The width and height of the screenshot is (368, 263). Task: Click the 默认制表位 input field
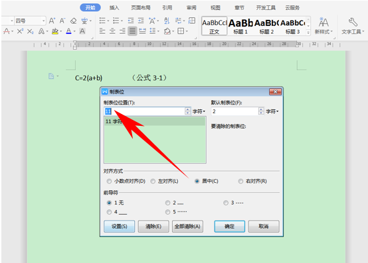pyautogui.click(x=234, y=111)
